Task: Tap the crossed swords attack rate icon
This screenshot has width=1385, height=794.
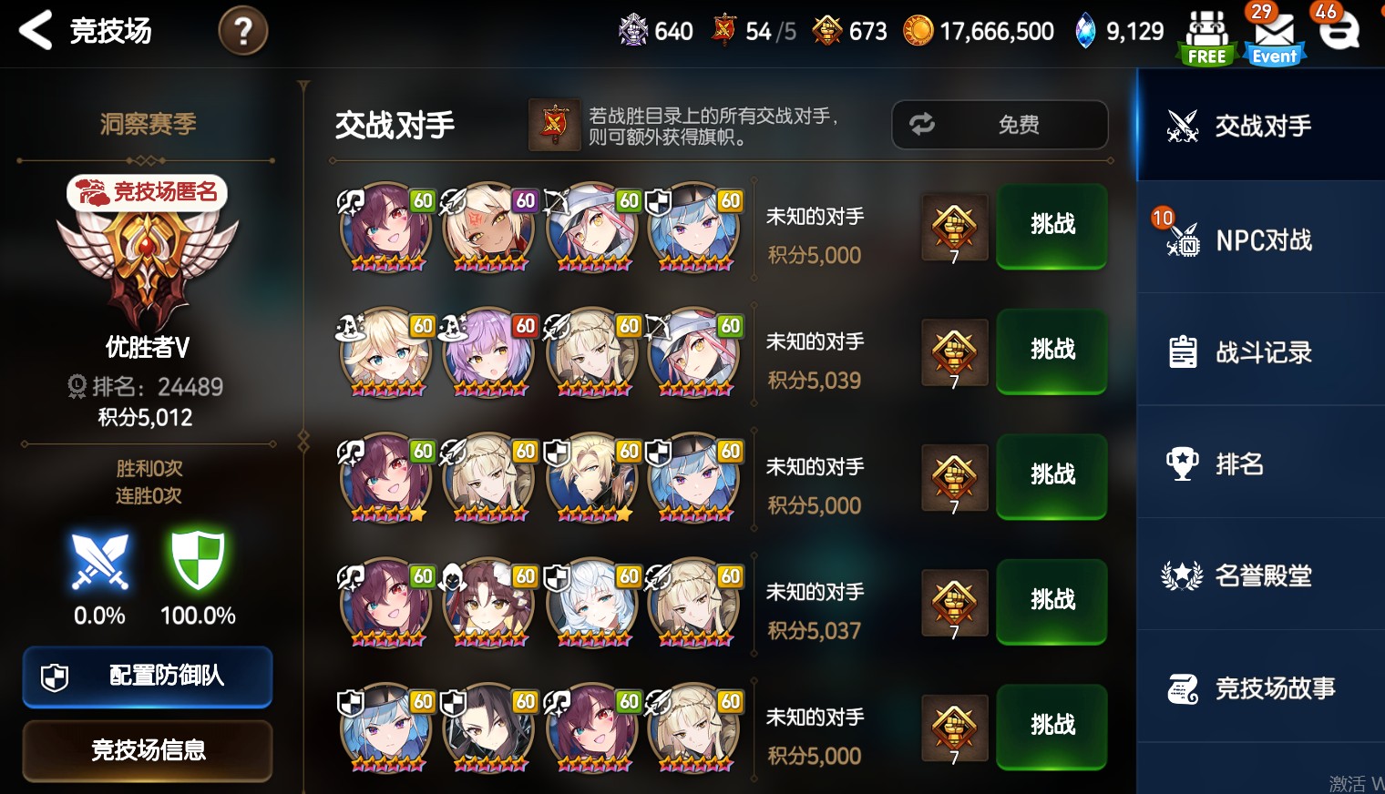Action: (x=100, y=561)
